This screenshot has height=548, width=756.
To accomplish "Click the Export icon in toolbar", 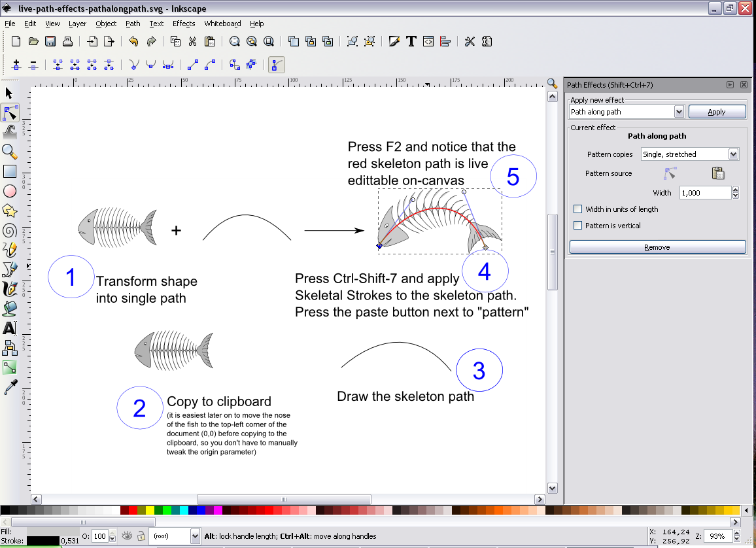I will click(109, 41).
